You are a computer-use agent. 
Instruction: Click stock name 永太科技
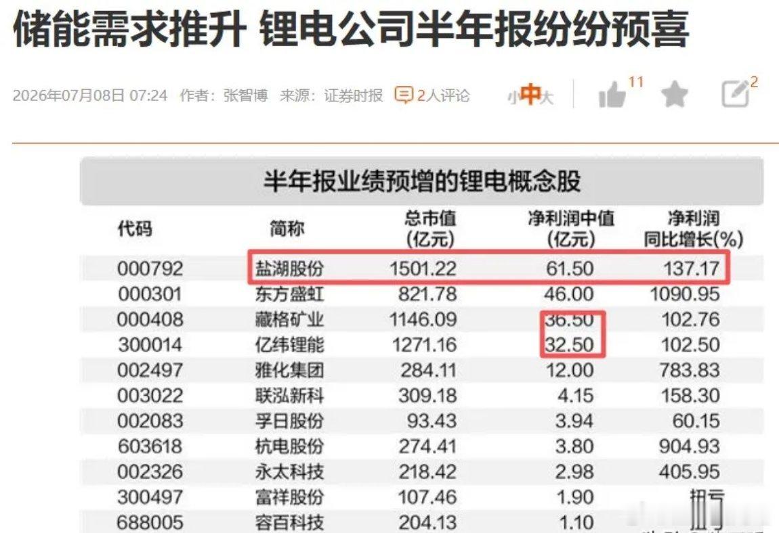(x=290, y=472)
